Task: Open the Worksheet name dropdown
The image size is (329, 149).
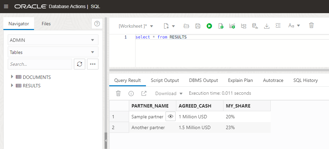Action: 136,26
